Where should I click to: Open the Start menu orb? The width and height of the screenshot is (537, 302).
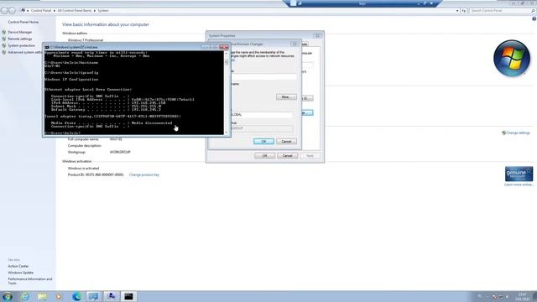click(x=8, y=296)
